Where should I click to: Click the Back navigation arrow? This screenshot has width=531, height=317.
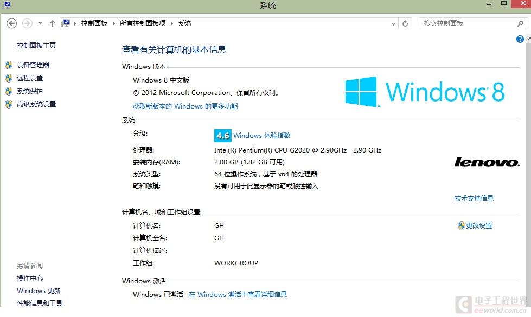11,23
